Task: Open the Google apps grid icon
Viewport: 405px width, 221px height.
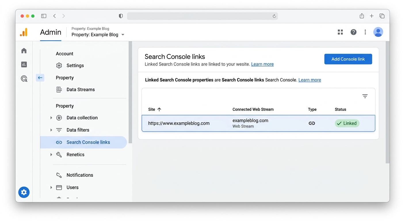Action: (x=340, y=32)
